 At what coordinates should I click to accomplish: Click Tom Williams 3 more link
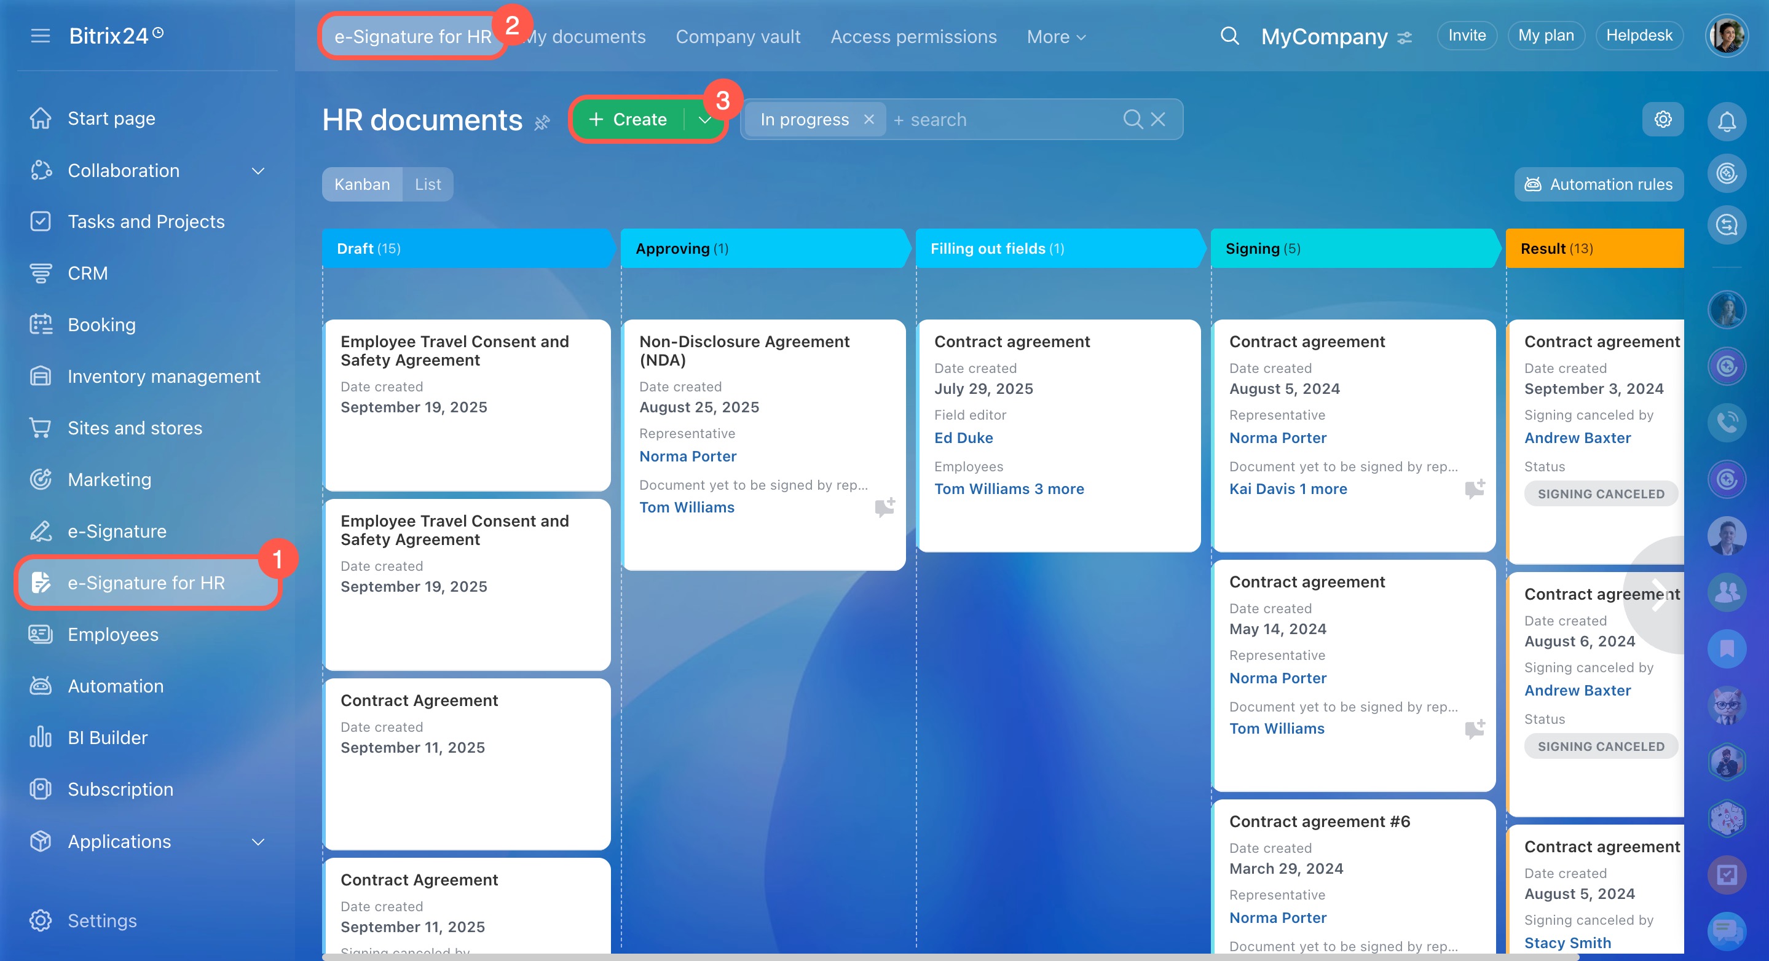pyautogui.click(x=1009, y=488)
